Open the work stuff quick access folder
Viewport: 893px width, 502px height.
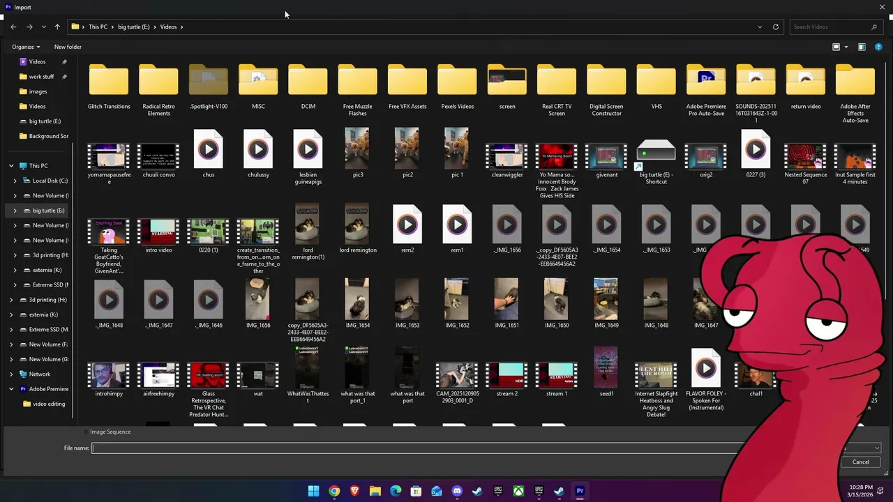click(41, 77)
